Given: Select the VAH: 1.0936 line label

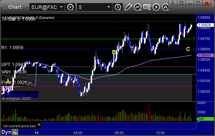Looking at the screenshot, I should pyautogui.click(x=14, y=72).
